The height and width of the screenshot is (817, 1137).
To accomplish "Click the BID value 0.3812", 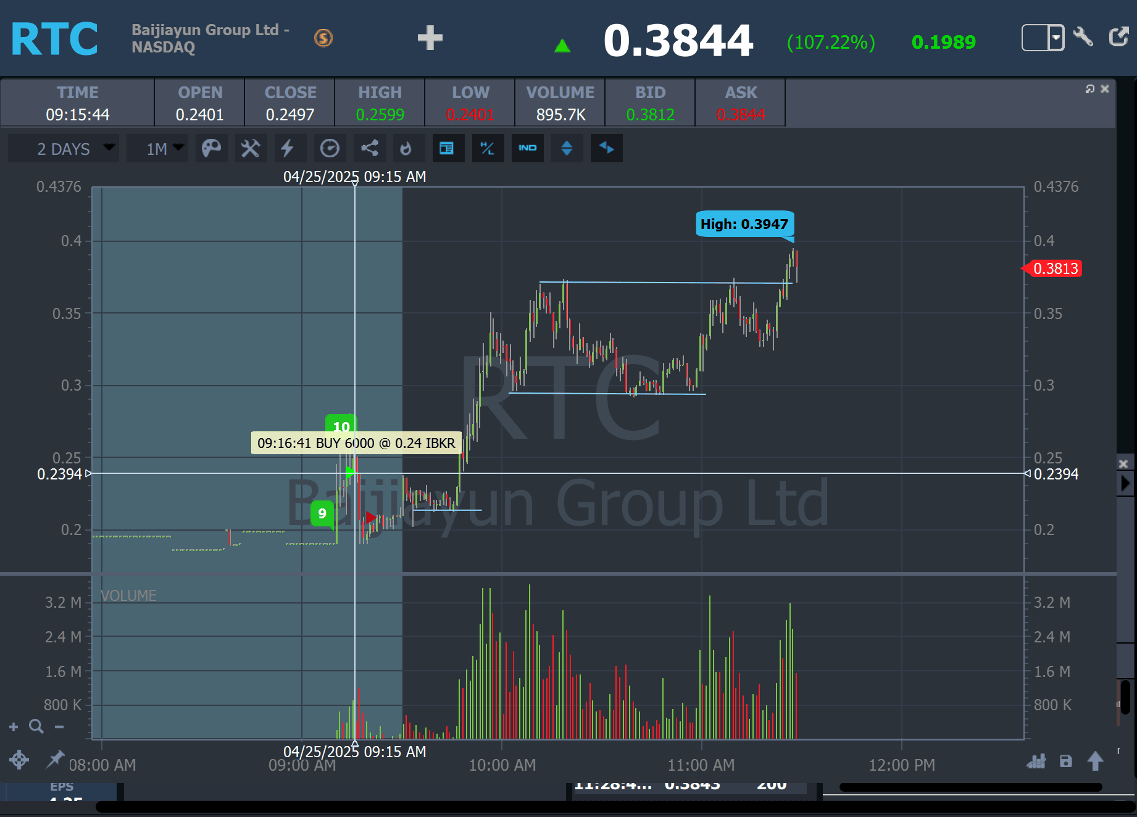I will (650, 115).
